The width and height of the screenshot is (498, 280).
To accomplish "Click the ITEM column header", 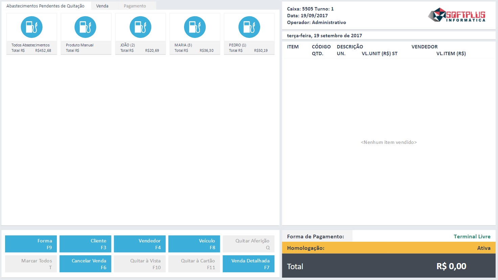I will pos(293,47).
